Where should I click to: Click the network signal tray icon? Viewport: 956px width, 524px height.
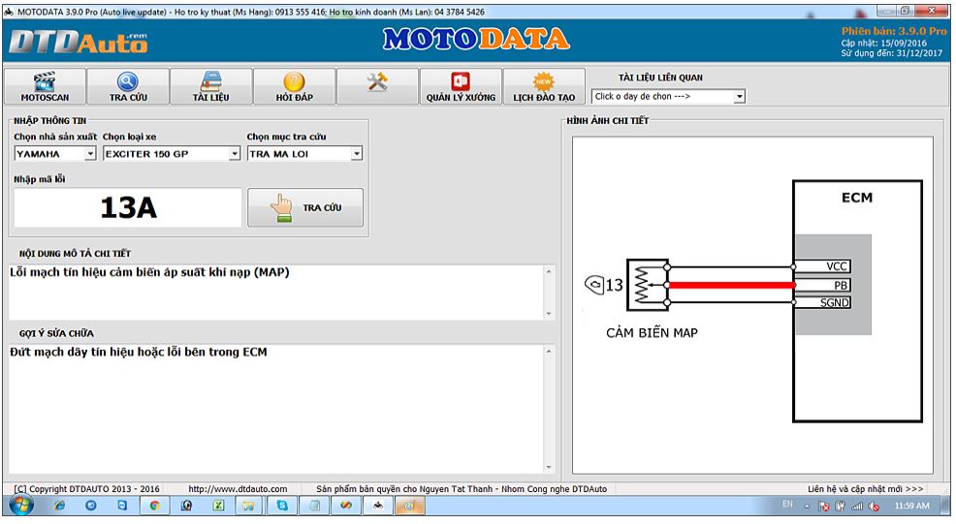click(x=857, y=506)
